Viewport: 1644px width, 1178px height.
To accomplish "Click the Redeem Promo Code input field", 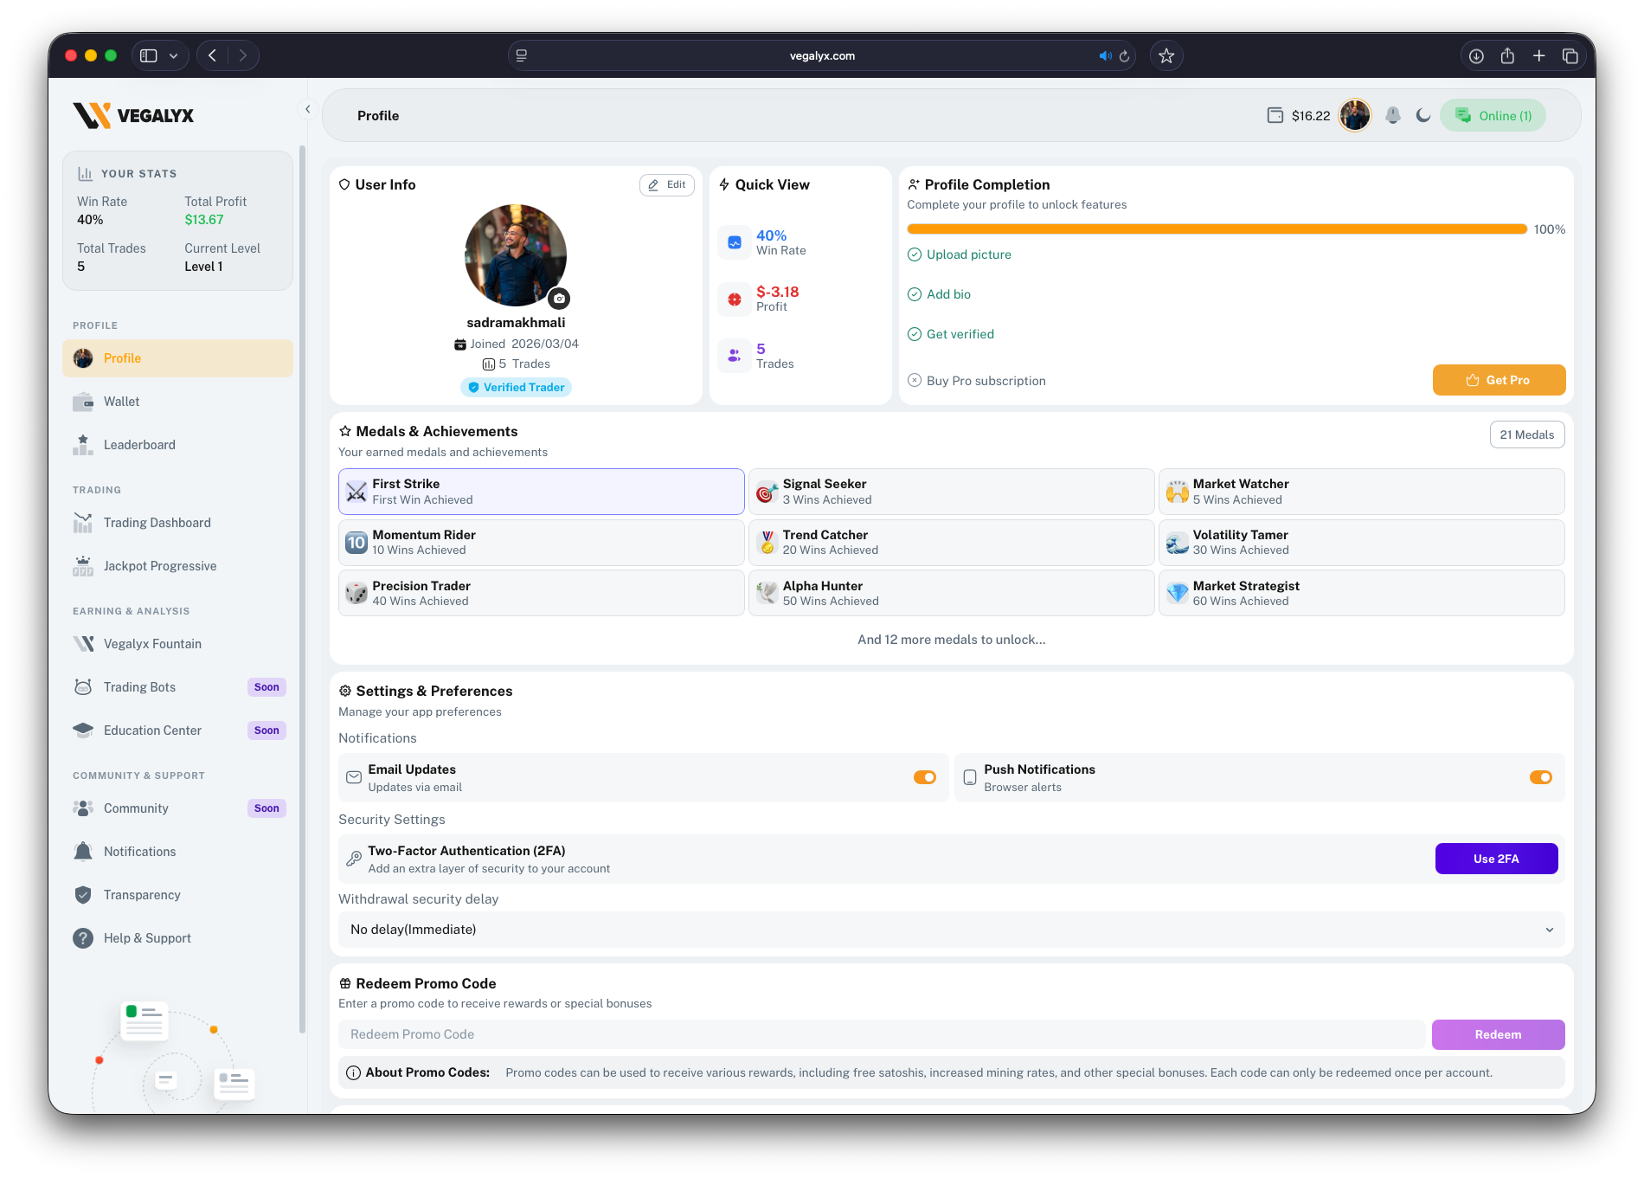I will [x=882, y=1034].
